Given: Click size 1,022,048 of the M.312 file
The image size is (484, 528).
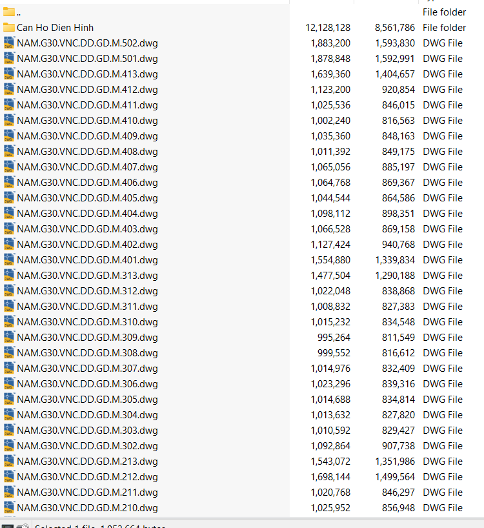Looking at the screenshot, I should point(330,291).
